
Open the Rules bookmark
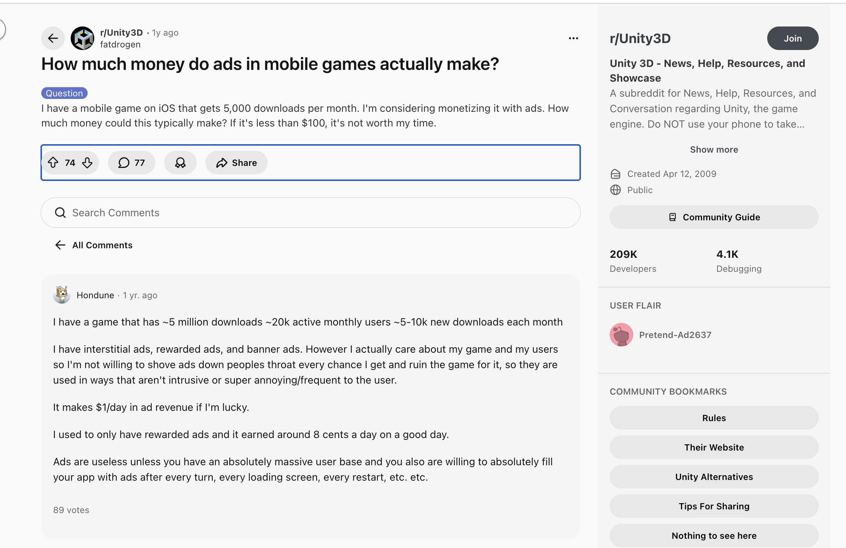[713, 418]
